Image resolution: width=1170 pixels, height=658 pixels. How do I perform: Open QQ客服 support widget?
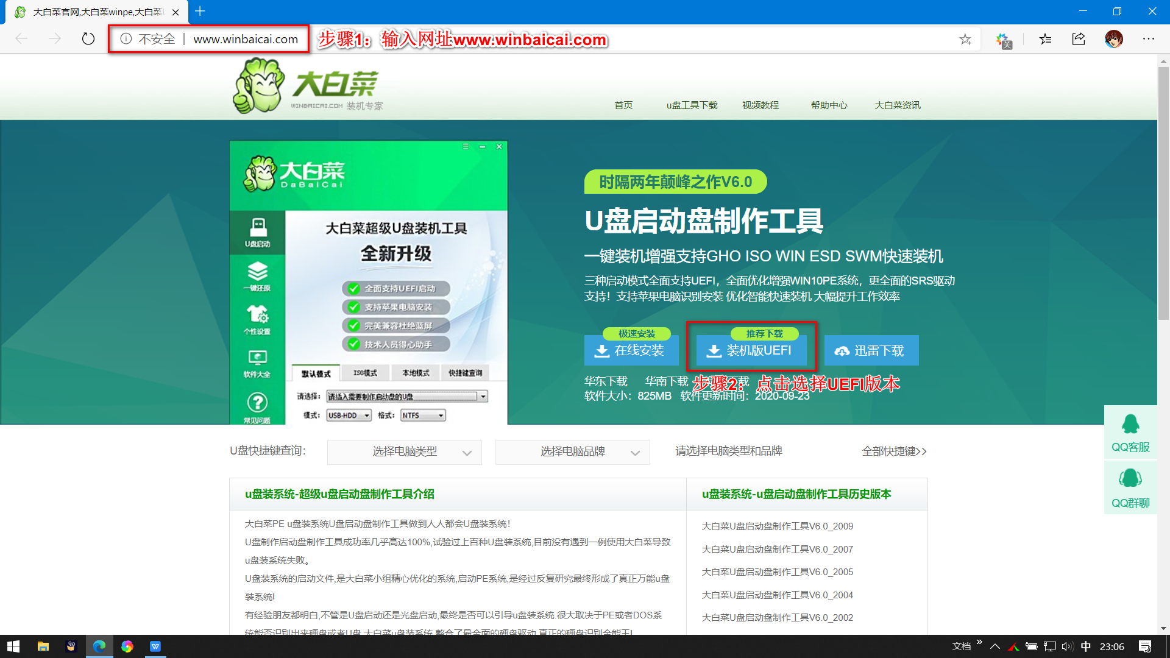coord(1130,433)
